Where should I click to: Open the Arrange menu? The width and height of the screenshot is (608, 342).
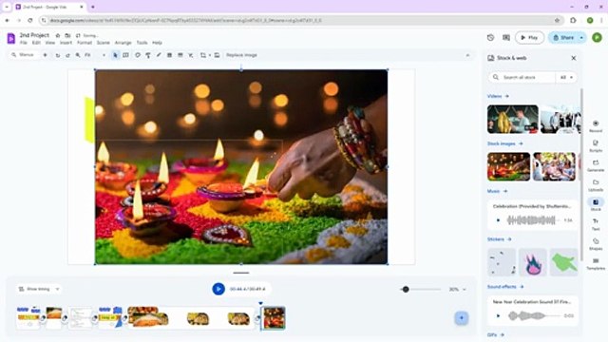point(123,43)
